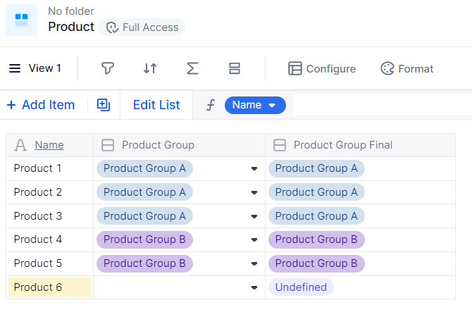Click the filter funnel icon
The image size is (472, 319).
[107, 68]
